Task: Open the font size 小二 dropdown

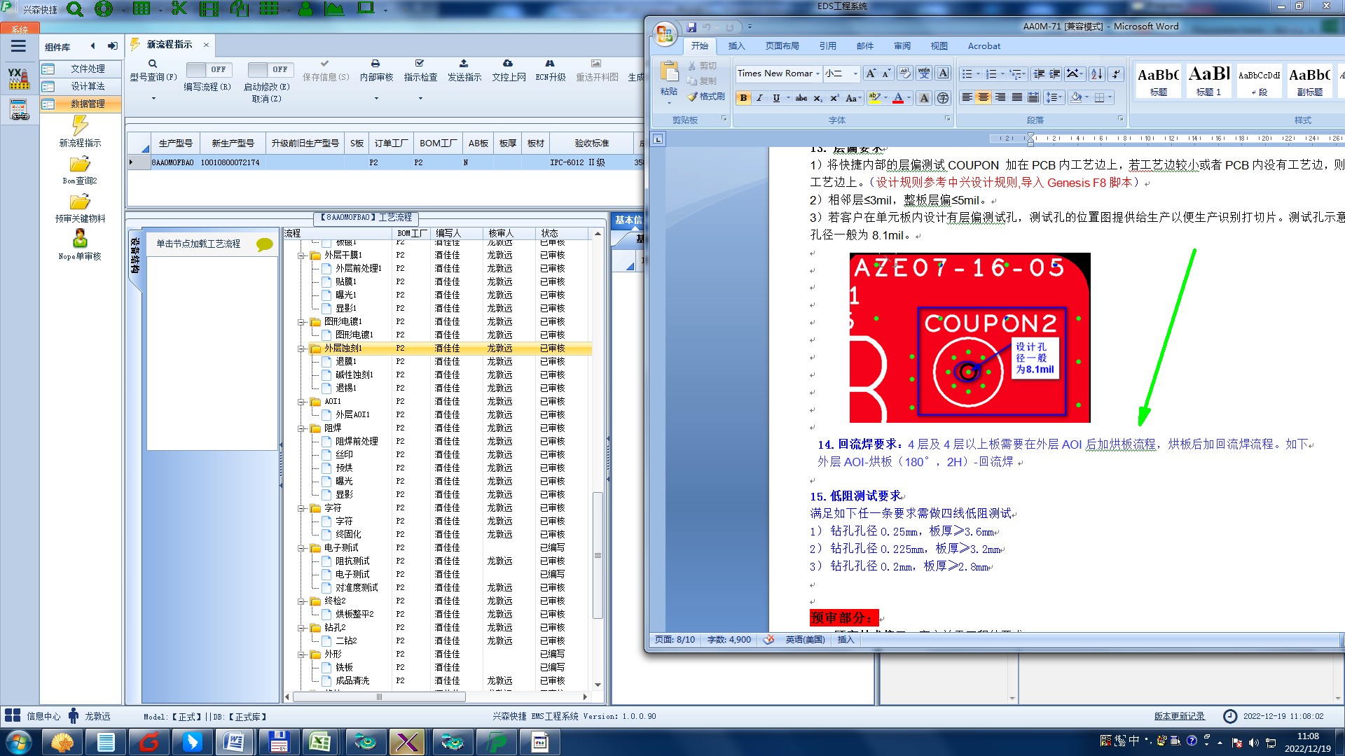Action: click(x=855, y=73)
